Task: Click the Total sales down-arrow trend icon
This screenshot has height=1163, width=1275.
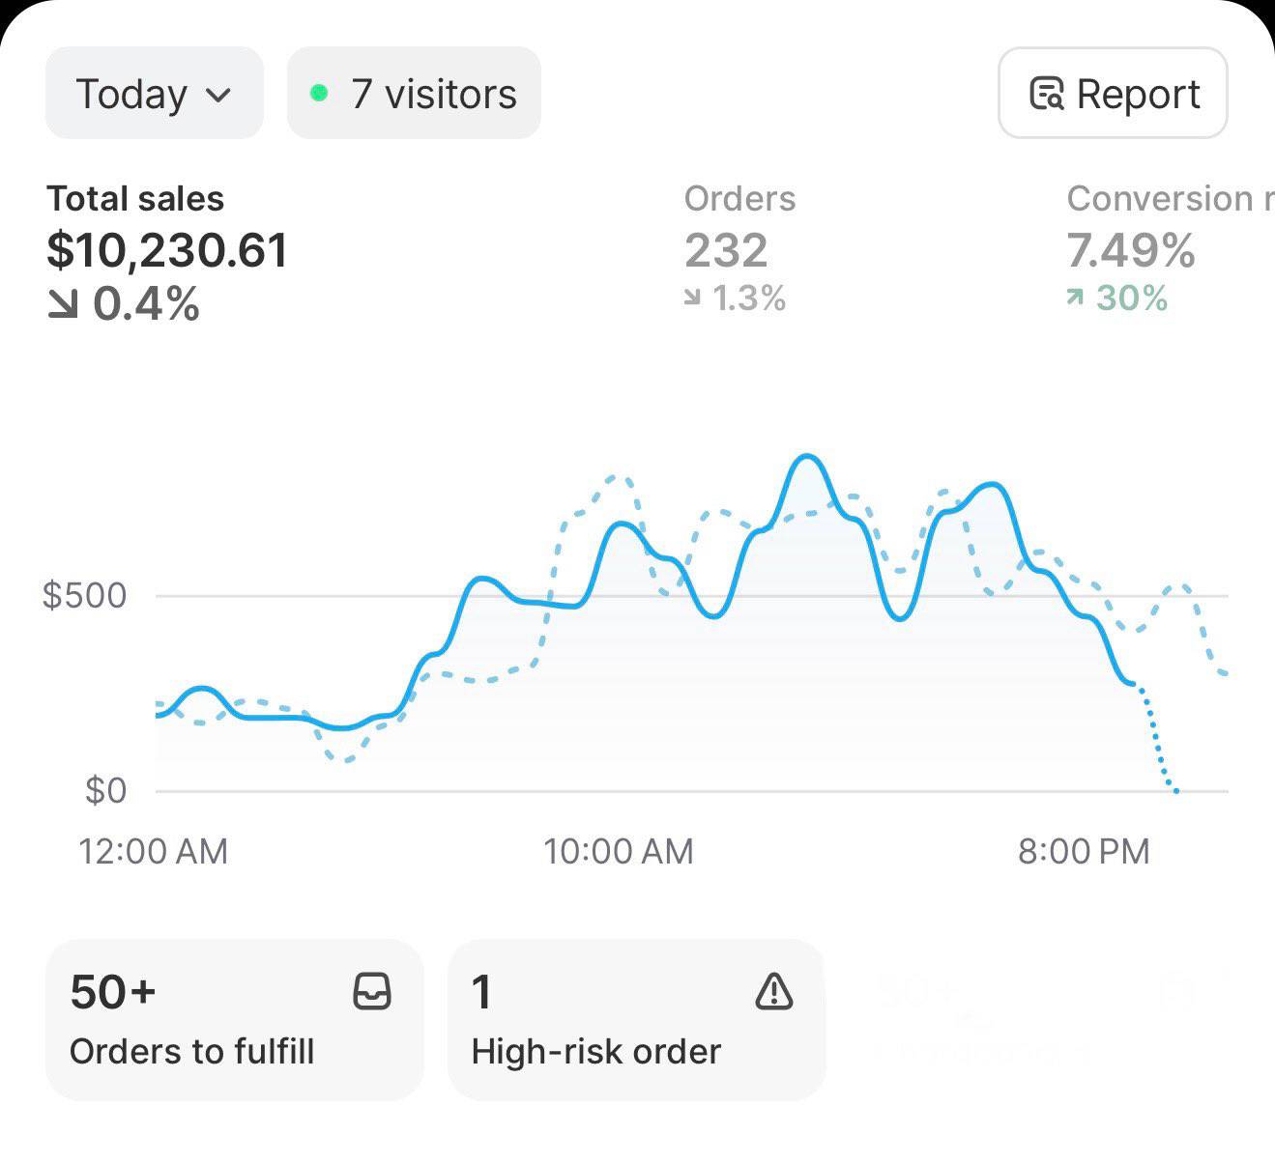Action: [63, 305]
